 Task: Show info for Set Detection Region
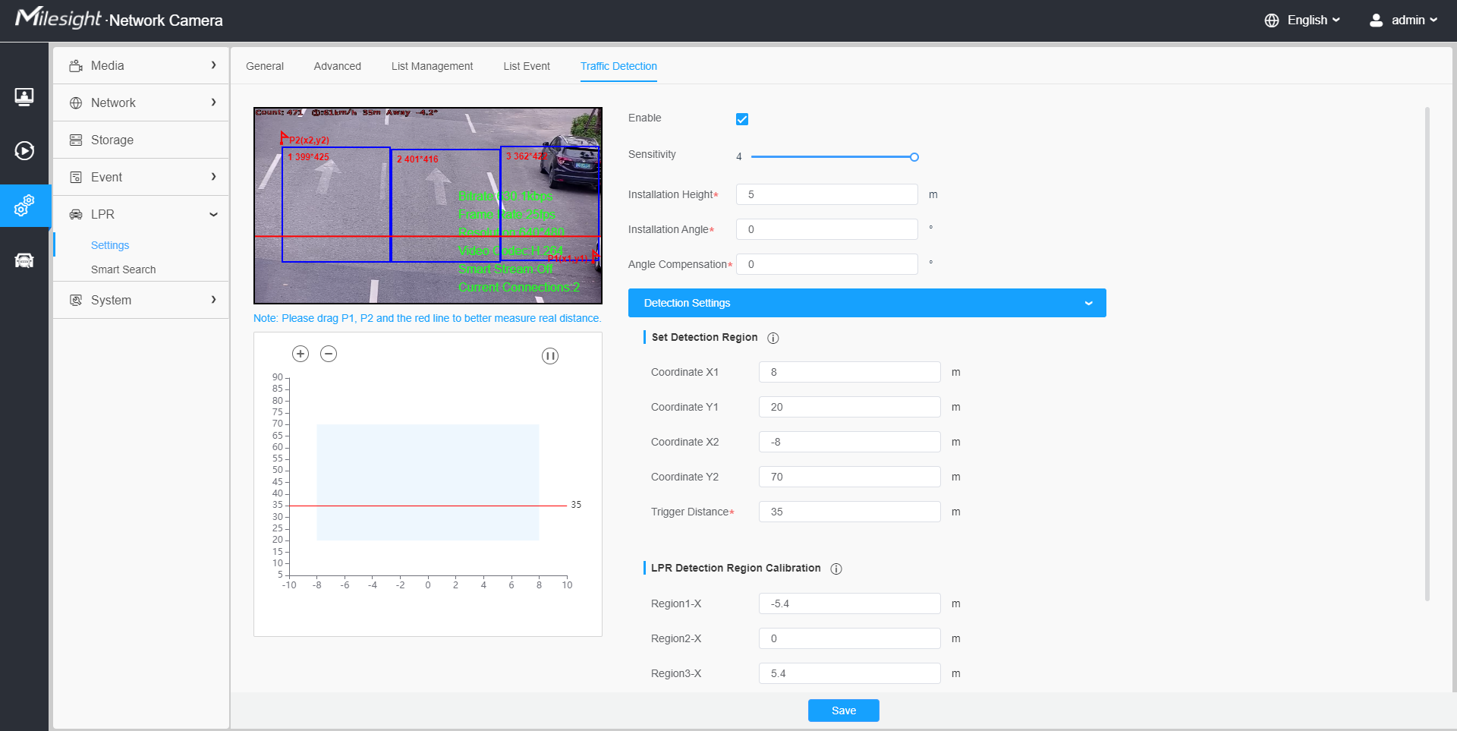click(773, 338)
